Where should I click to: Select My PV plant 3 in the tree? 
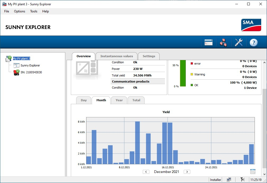[21, 59]
